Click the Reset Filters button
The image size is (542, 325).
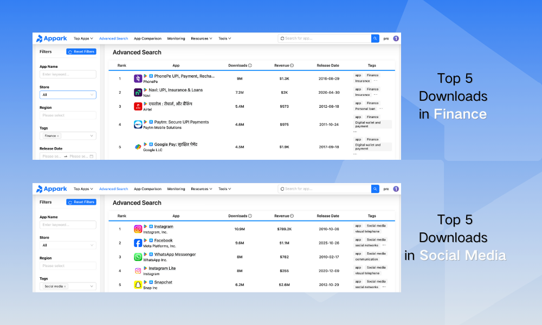[81, 51]
